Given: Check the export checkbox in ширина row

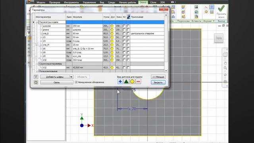Looking at the screenshot, I should coord(128,26).
